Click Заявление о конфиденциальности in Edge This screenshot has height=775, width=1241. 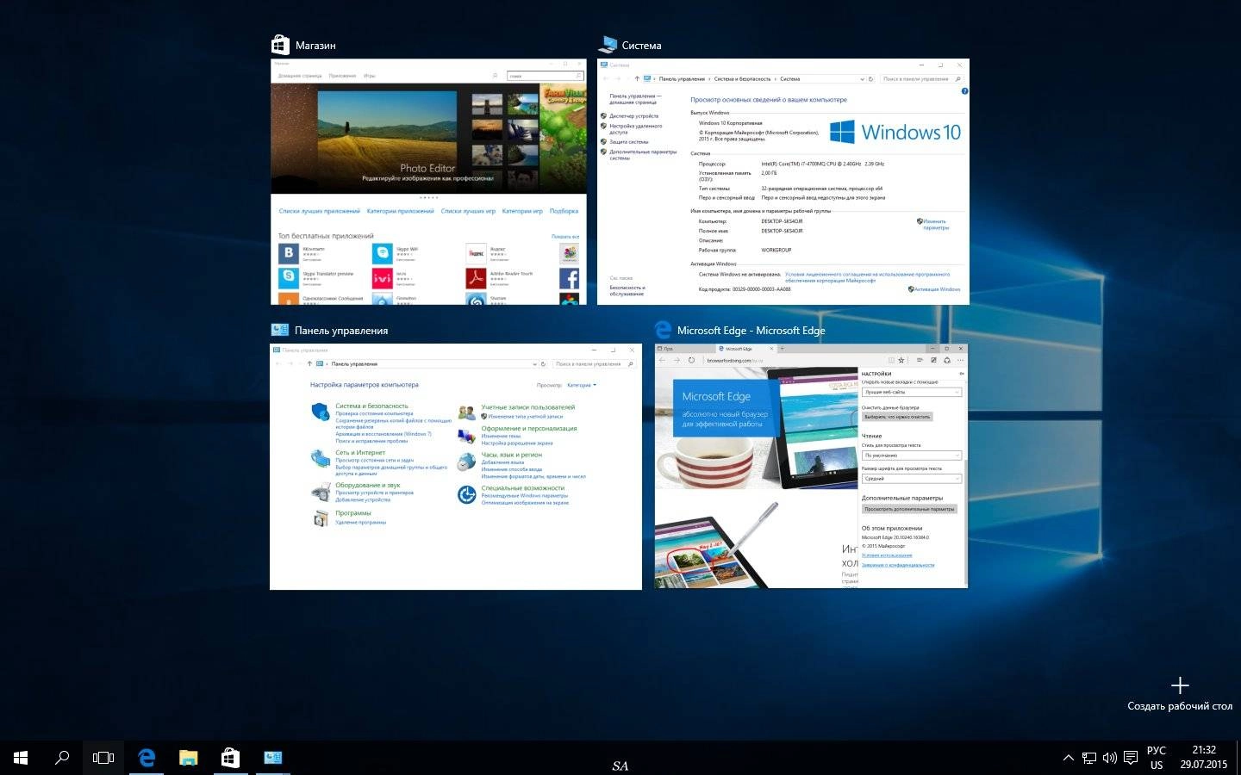pos(897,565)
